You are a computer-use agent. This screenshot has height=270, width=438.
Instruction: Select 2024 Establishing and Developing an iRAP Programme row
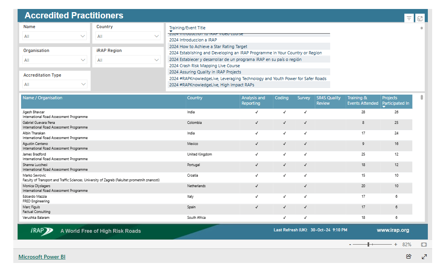point(249,53)
